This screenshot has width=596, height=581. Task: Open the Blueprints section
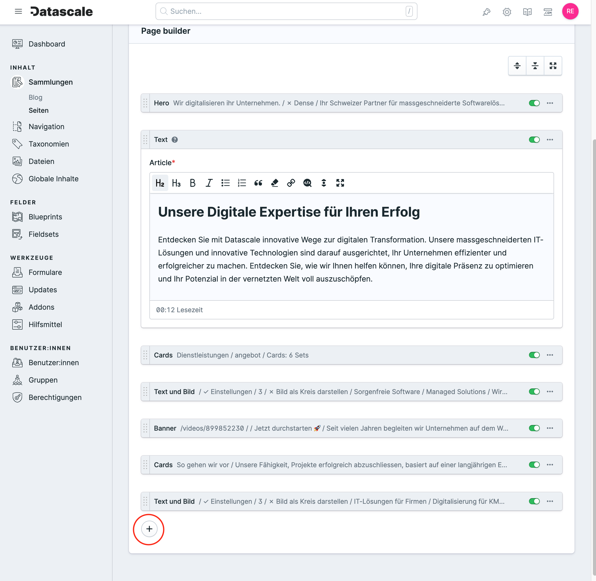tap(45, 217)
